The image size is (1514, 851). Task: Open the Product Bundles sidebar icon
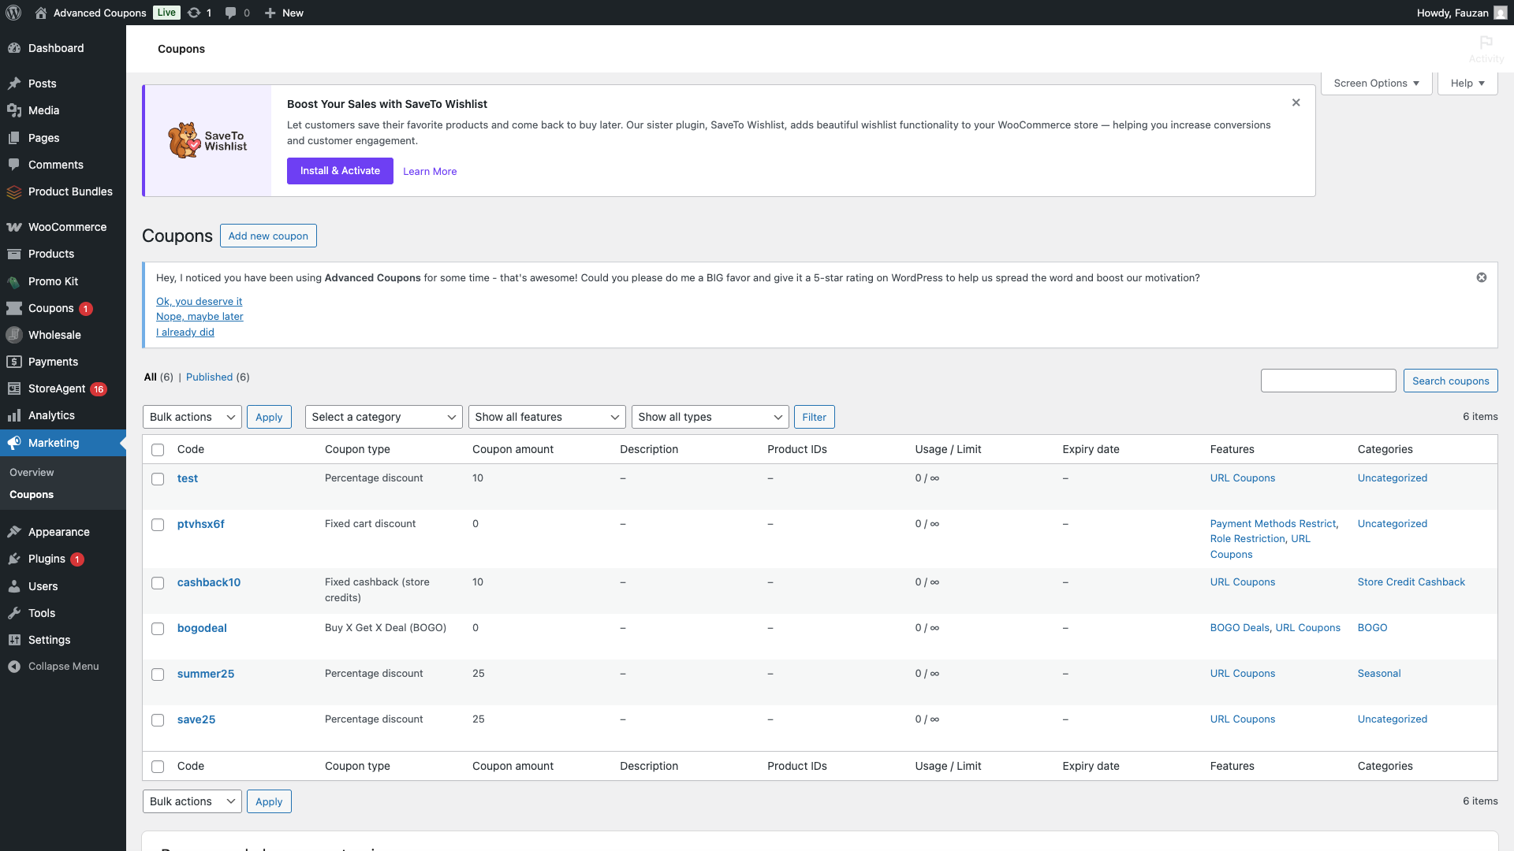click(14, 191)
